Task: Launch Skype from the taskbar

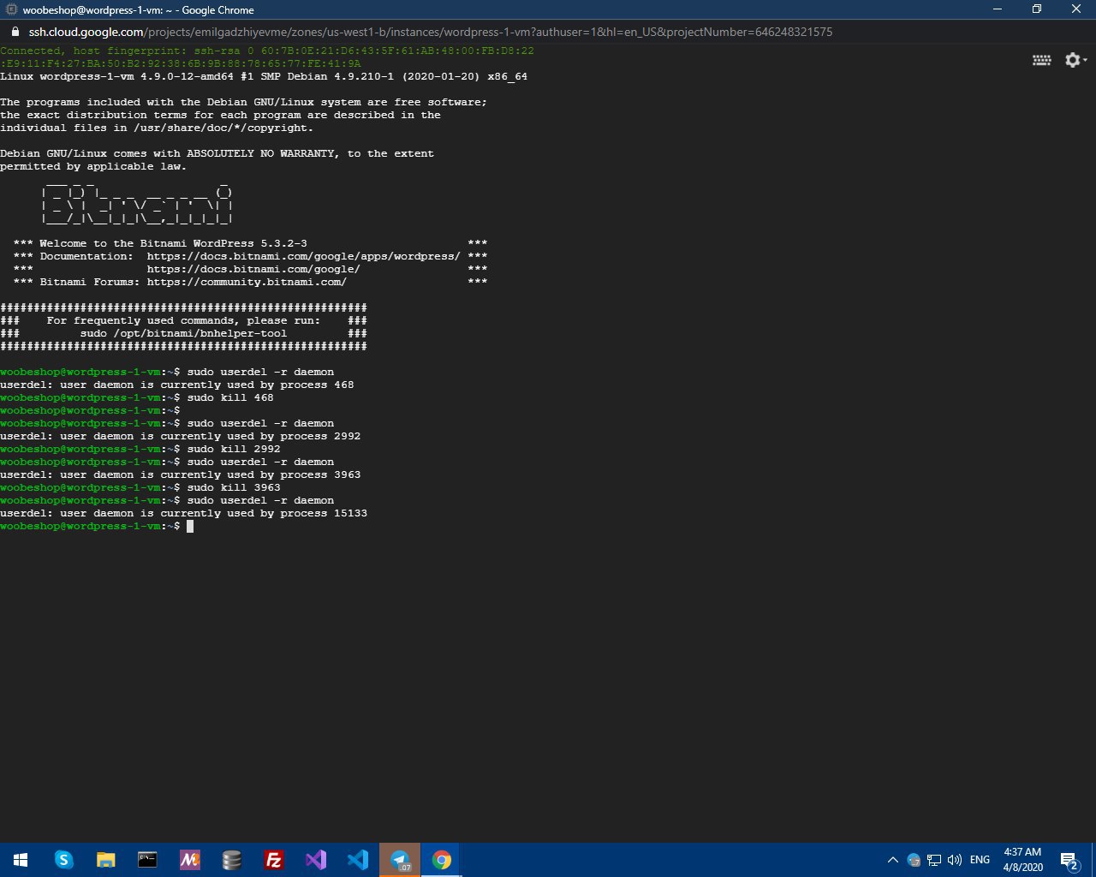Action: tap(63, 860)
